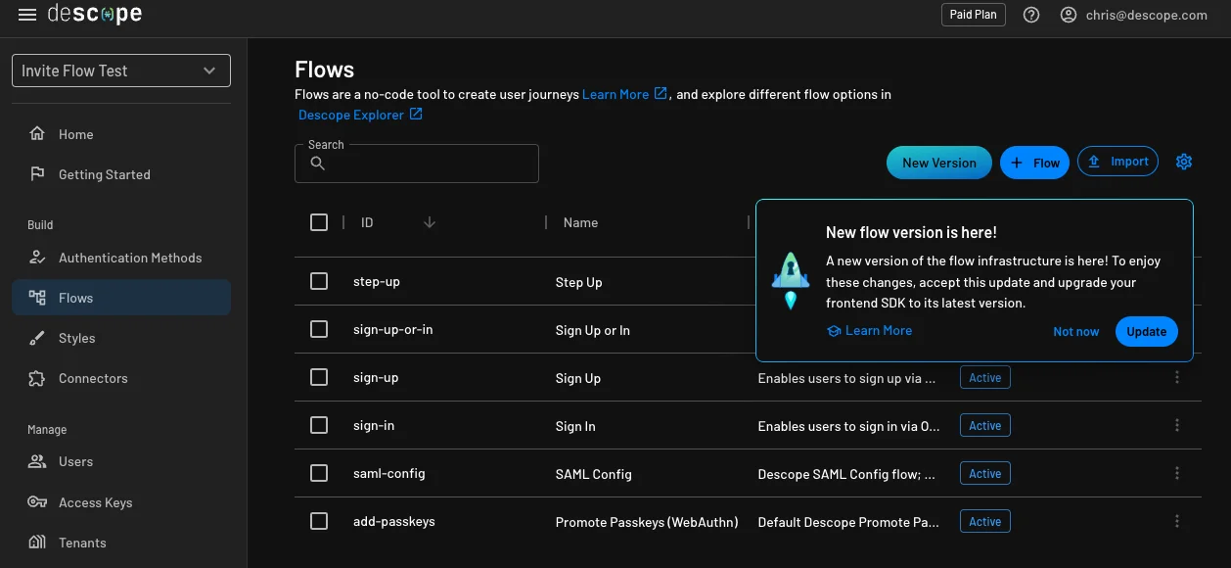Open Access Keys under Manage
1231x568 pixels.
click(121, 502)
